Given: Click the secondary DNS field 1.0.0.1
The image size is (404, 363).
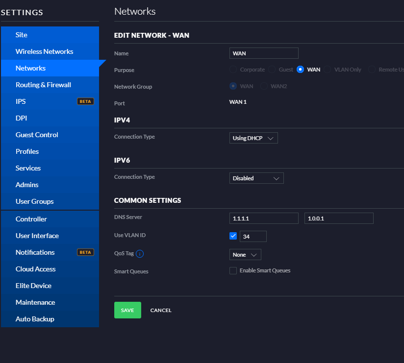Looking at the screenshot, I should pos(339,218).
